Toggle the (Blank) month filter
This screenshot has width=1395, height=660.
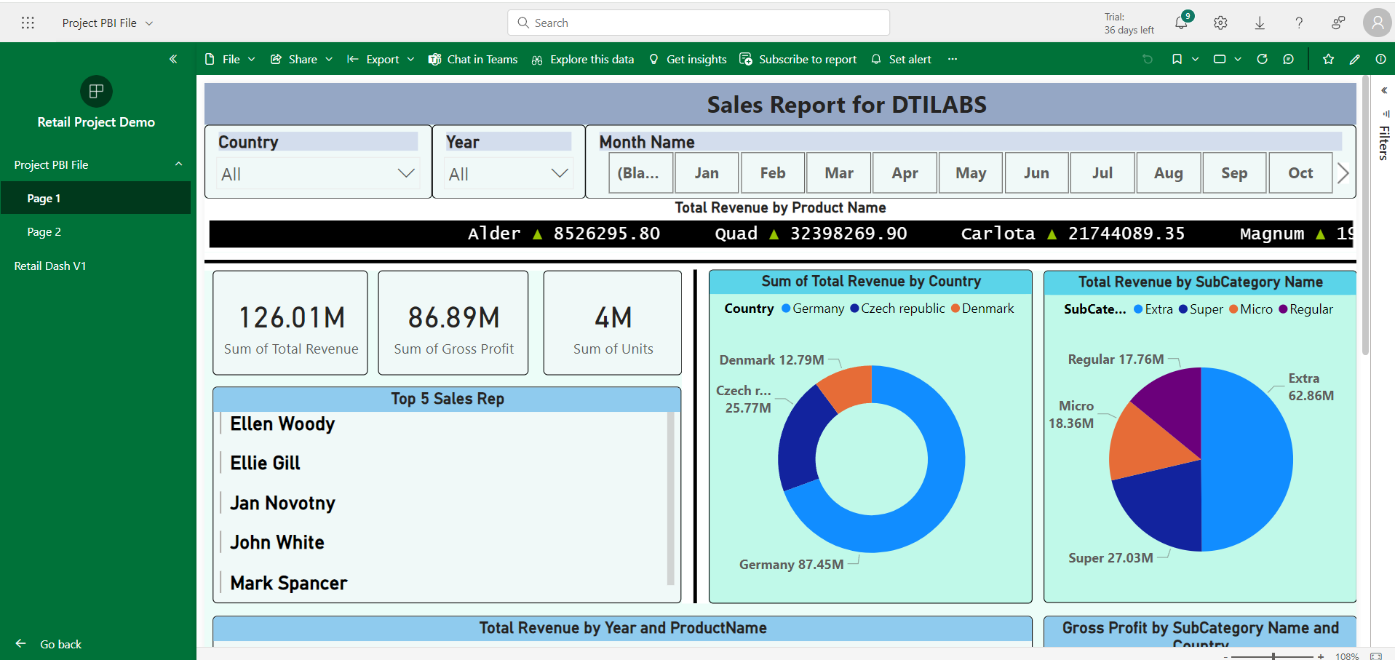coord(640,172)
